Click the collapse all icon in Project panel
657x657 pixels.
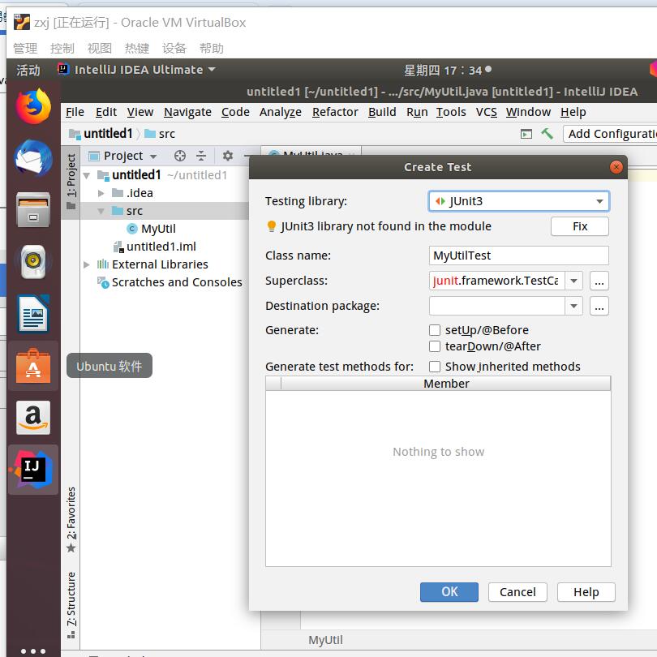click(201, 156)
